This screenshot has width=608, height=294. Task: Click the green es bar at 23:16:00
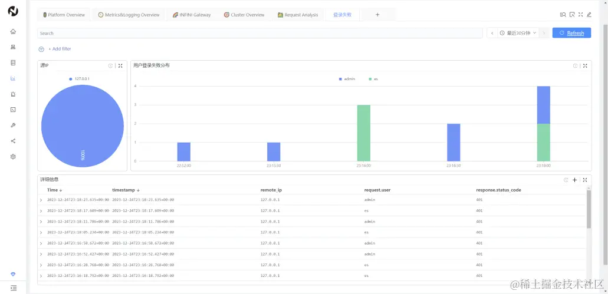point(364,133)
